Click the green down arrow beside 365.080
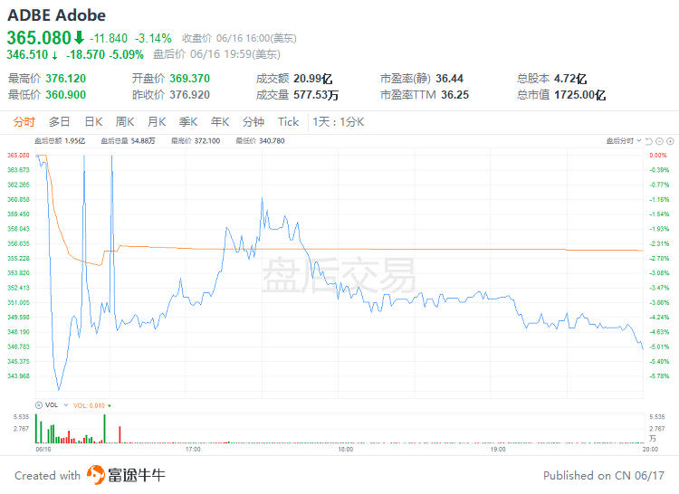This screenshot has height=494, width=679. tap(79, 38)
